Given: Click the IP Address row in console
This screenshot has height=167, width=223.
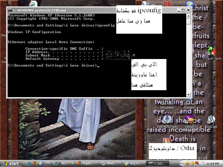Looking at the screenshot, I should pos(78,52).
